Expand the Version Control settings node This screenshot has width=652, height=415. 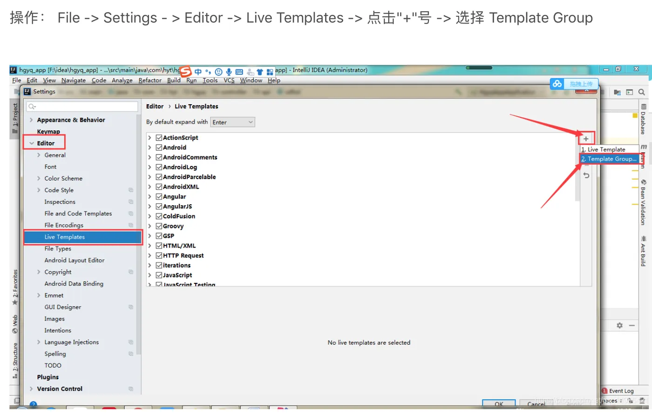[x=31, y=389]
